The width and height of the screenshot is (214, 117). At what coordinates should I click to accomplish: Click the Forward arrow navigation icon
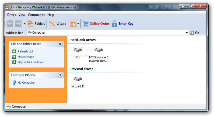pos(18,24)
